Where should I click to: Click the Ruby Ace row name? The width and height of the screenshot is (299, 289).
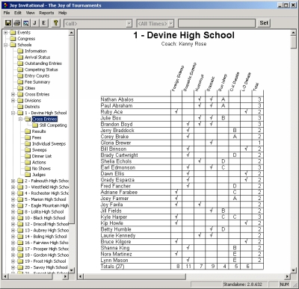click(x=111, y=112)
